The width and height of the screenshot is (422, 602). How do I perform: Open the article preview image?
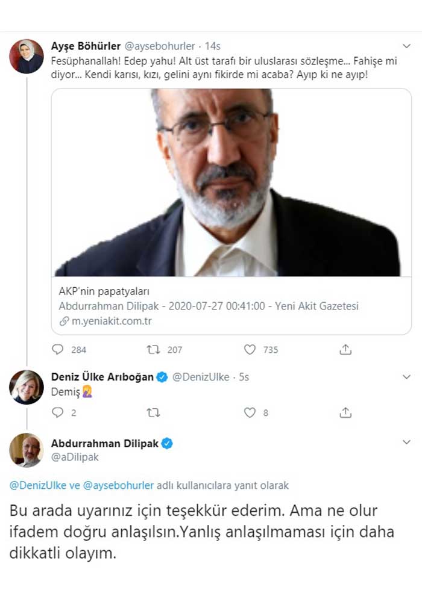[231, 182]
